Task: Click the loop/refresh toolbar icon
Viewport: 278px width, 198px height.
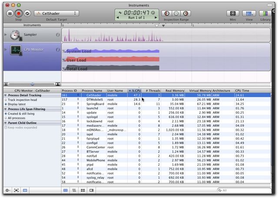Action: 27,13
